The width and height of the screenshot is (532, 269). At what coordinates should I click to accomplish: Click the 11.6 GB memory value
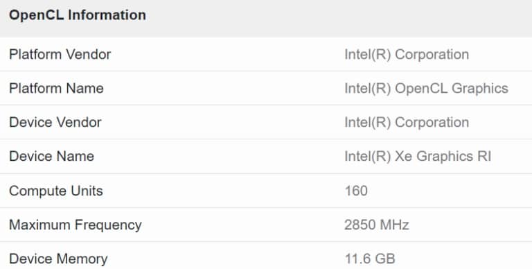370,259
